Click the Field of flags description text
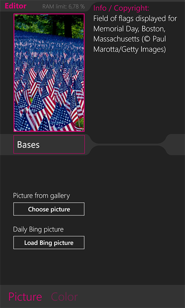185x308 pixels. (135, 18)
